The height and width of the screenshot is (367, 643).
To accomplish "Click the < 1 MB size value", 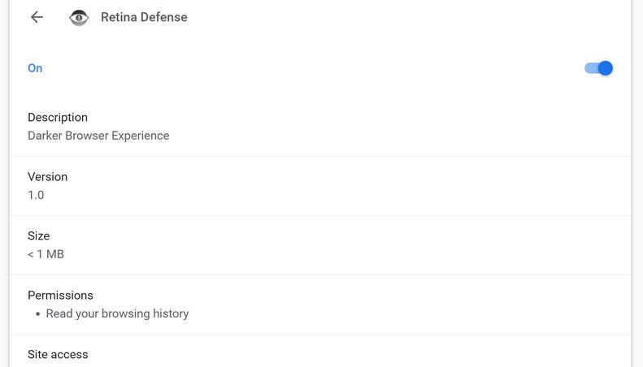I will [46, 254].
